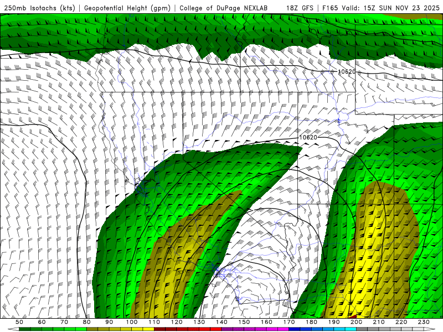
Task: Select the bright yellow swatch just before 110
Action: point(148,329)
